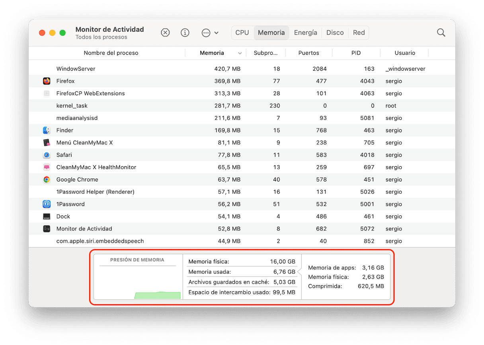Sort by the Subprocesos column header
The width and height of the screenshot is (484, 345).
[265, 53]
